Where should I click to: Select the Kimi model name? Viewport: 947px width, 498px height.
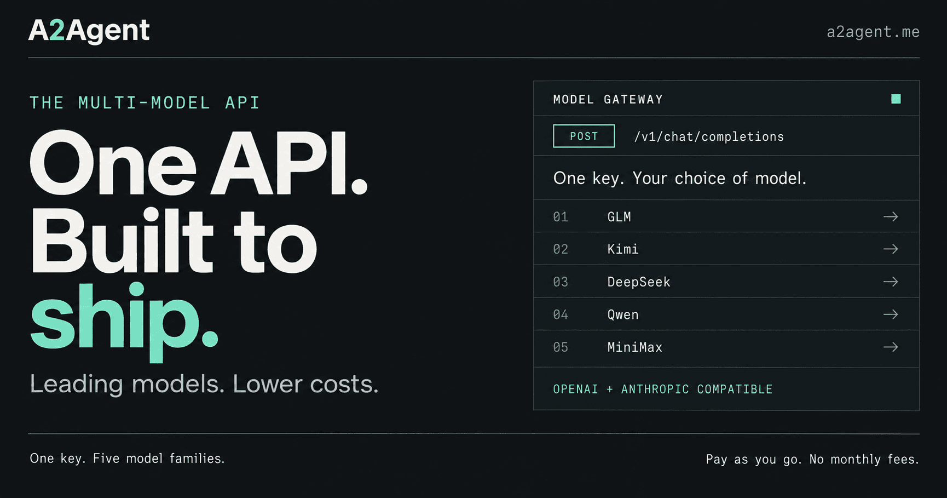(x=623, y=249)
